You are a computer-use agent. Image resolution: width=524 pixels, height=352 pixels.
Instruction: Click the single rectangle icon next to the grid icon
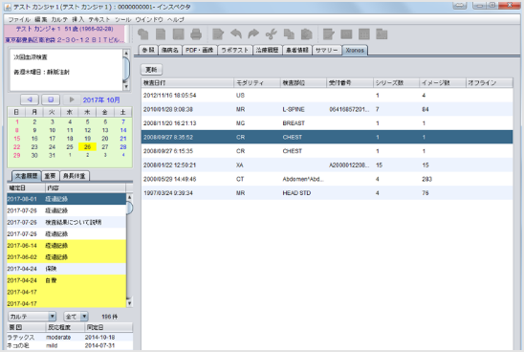(x=346, y=34)
